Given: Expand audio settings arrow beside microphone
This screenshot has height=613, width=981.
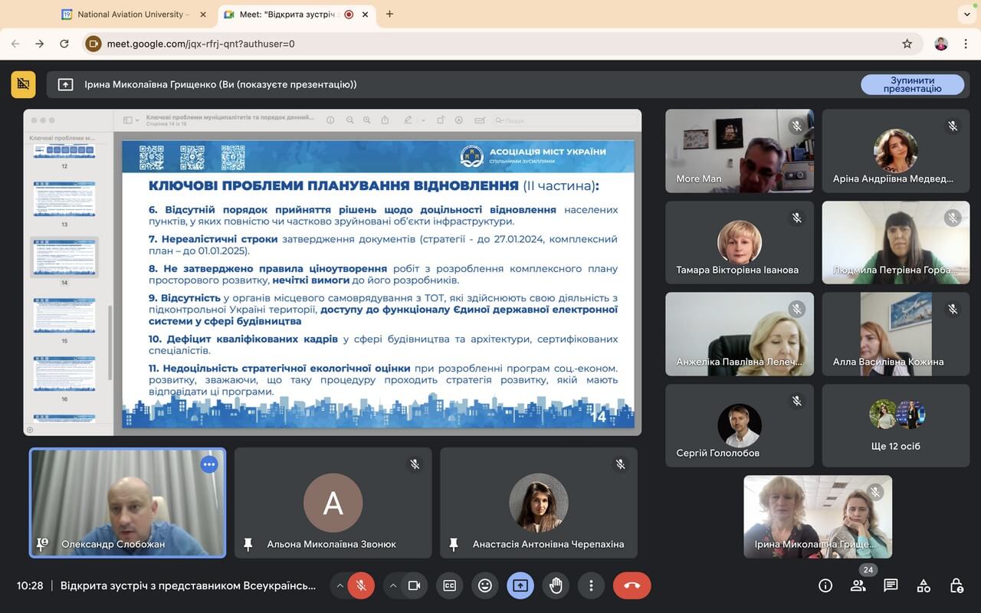Looking at the screenshot, I should click(340, 585).
